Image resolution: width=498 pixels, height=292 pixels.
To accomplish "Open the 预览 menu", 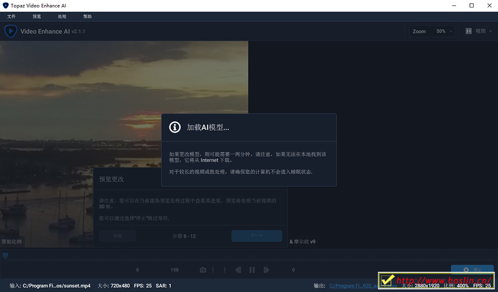I will (x=37, y=16).
